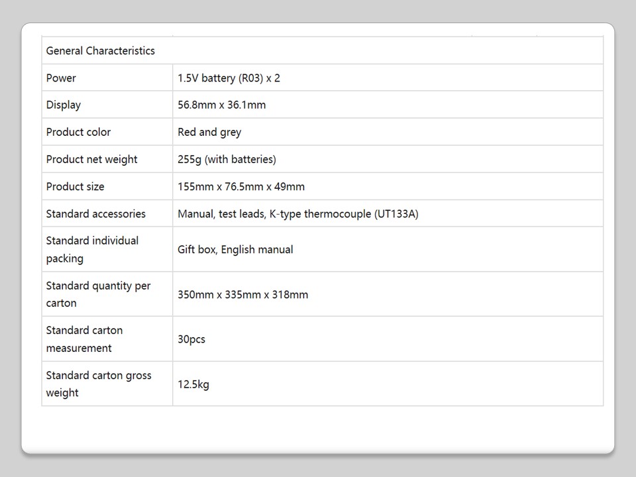Select the Standard individual packing label
This screenshot has width=636, height=477.
pos(92,249)
